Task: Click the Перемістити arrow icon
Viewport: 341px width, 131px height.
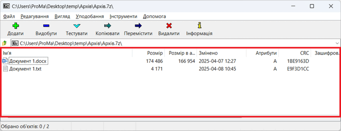Action: point(138,26)
